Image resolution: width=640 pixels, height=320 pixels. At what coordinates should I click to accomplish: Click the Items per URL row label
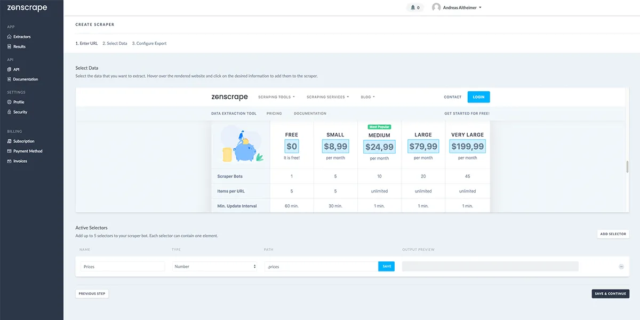(x=231, y=191)
